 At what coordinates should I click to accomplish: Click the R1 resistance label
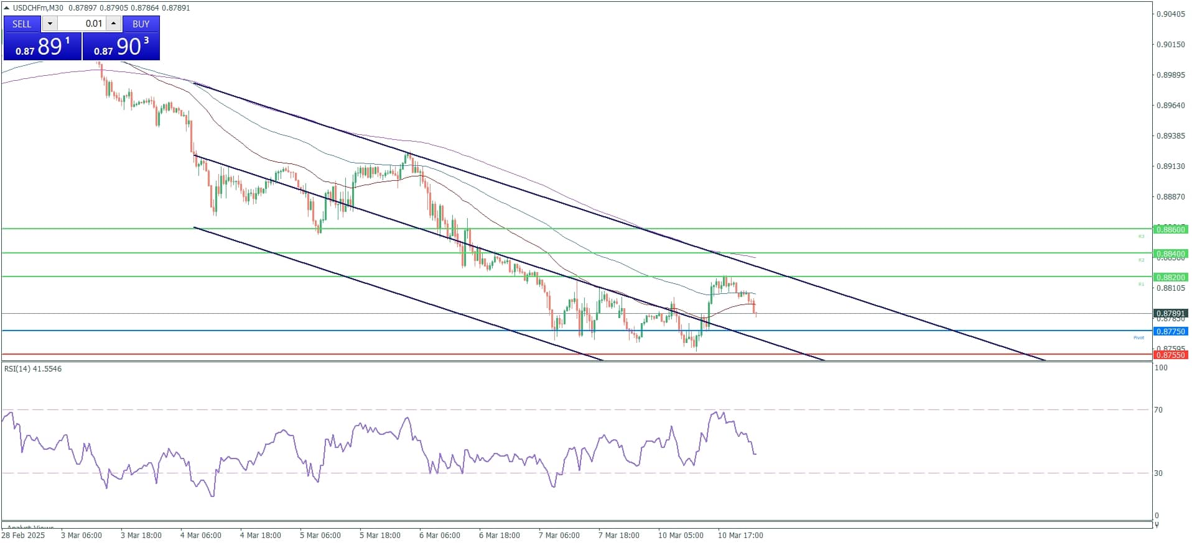coord(1141,284)
